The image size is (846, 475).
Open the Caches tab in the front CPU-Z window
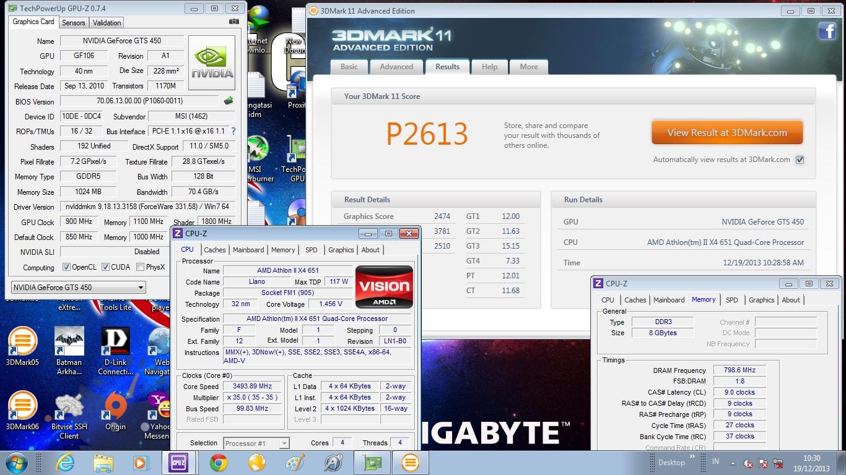[x=215, y=250]
